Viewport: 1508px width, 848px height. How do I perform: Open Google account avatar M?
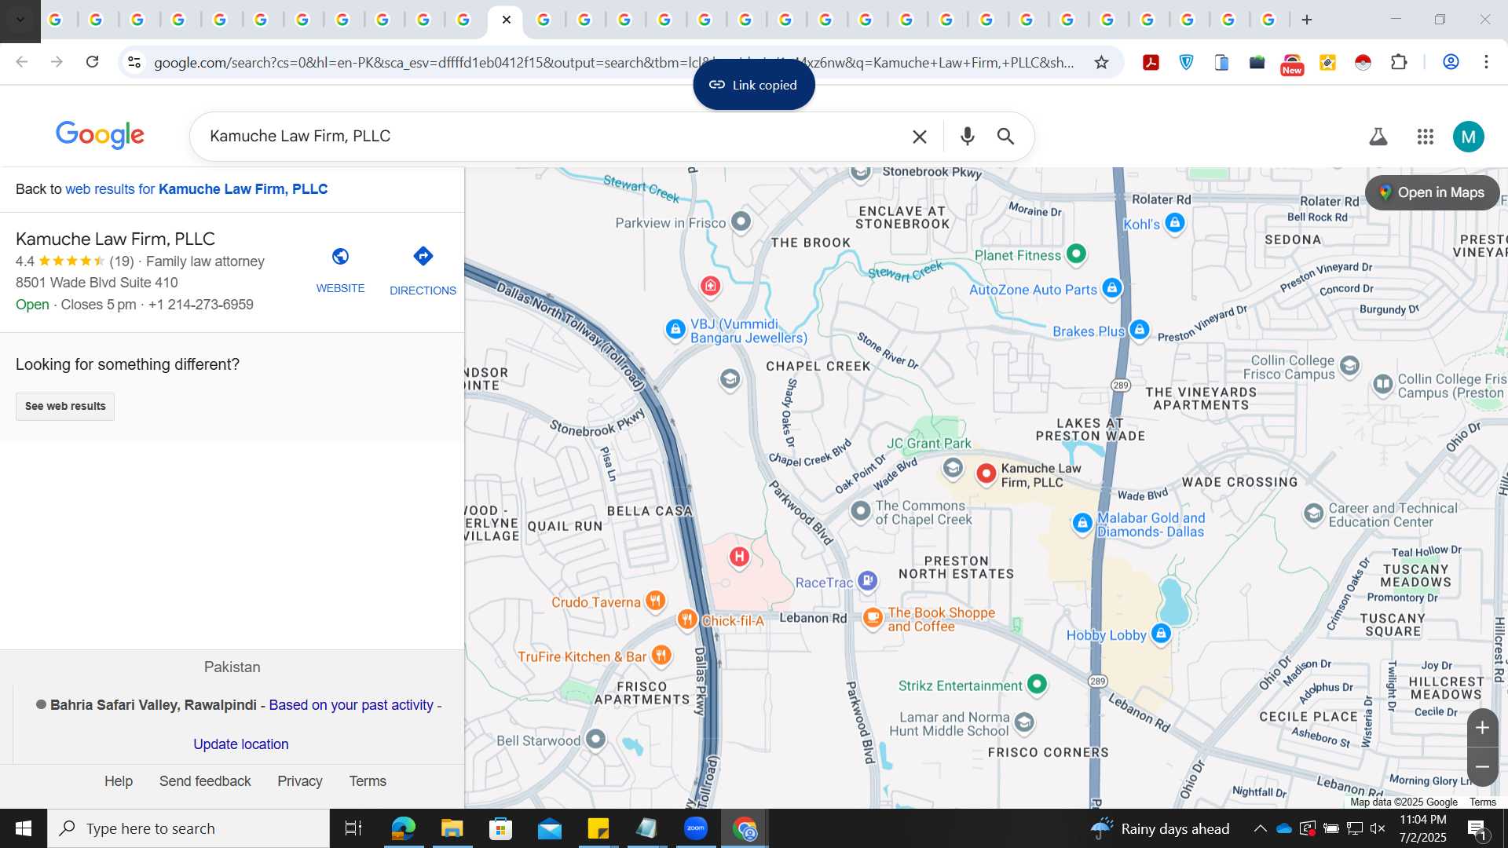point(1468,137)
